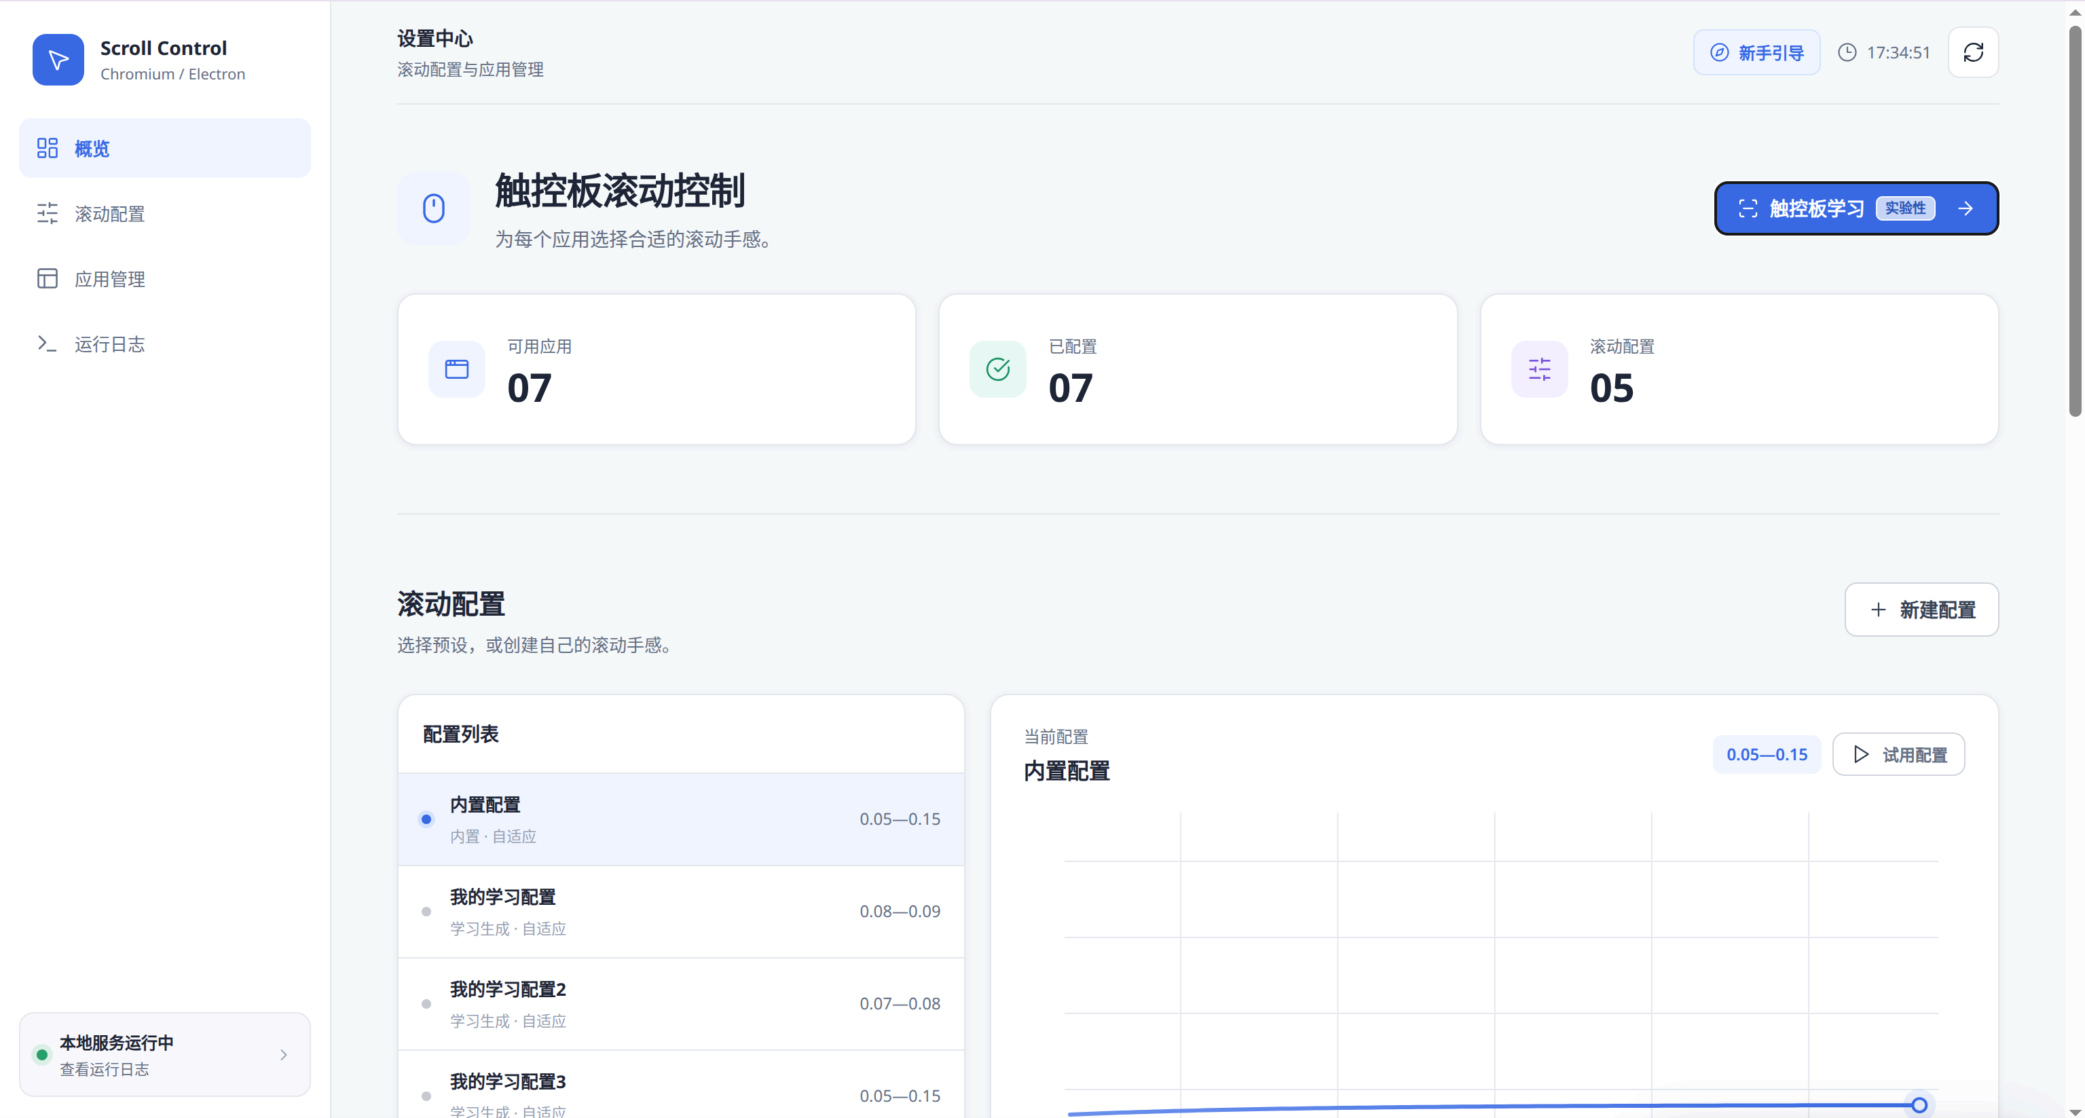The image size is (2085, 1118).
Task: Open 触控板学习 experimental feature
Action: 1856,208
